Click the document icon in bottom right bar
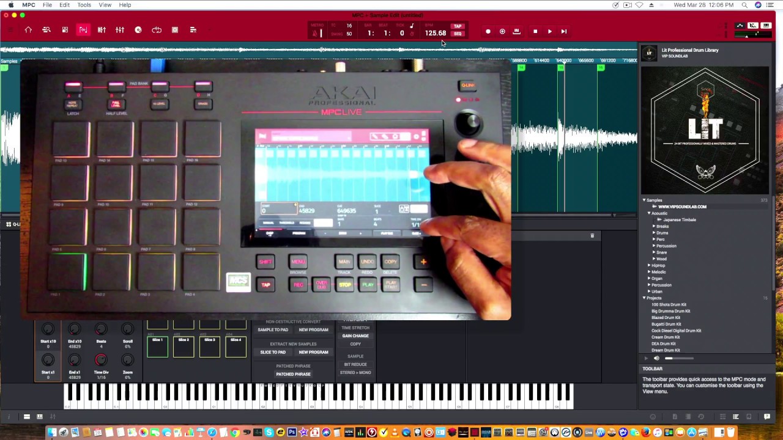Viewport: 783px width, 440px height. coord(675,417)
